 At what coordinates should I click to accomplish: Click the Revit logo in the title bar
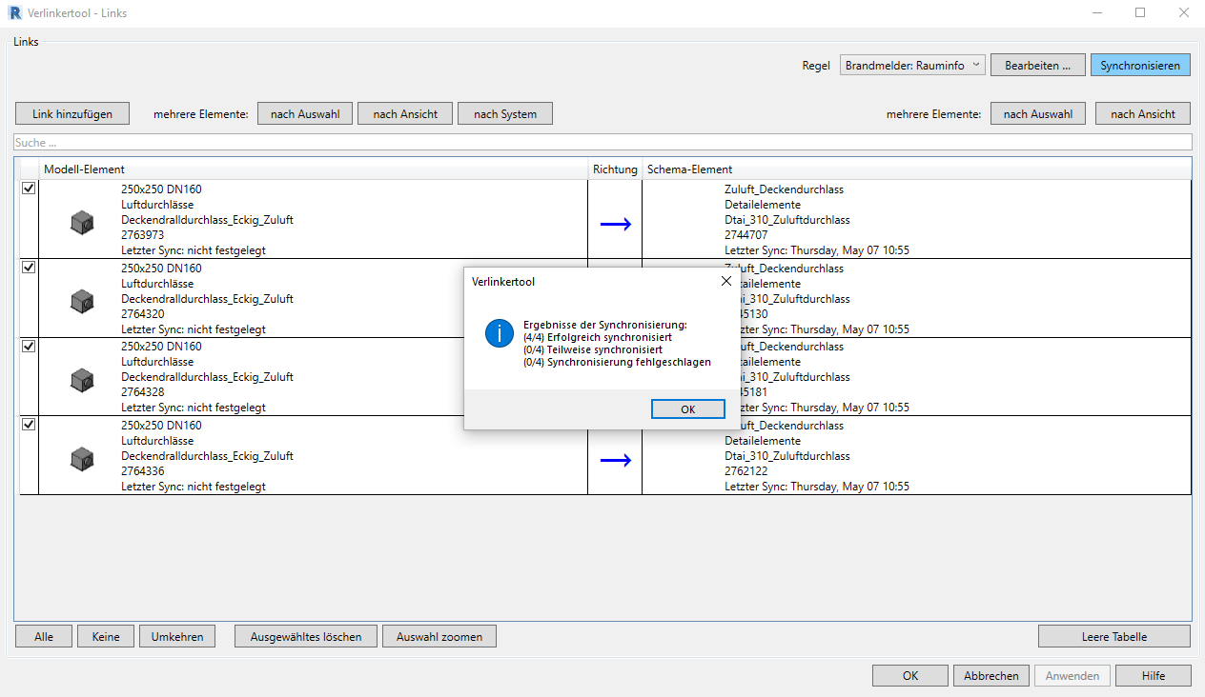13,13
